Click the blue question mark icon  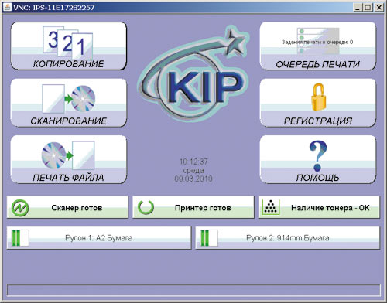pos(318,156)
